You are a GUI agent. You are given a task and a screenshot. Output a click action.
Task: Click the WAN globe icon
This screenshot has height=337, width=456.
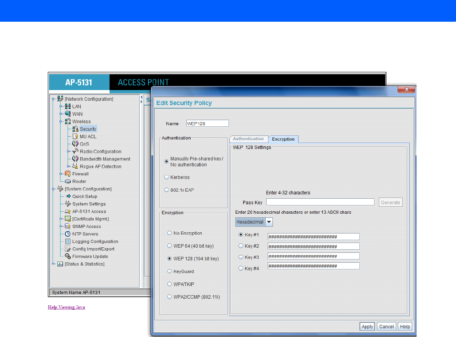(68, 114)
